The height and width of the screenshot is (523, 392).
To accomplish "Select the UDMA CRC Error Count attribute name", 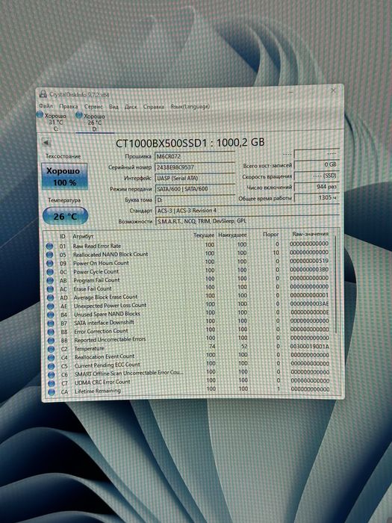I will pyautogui.click(x=102, y=383).
